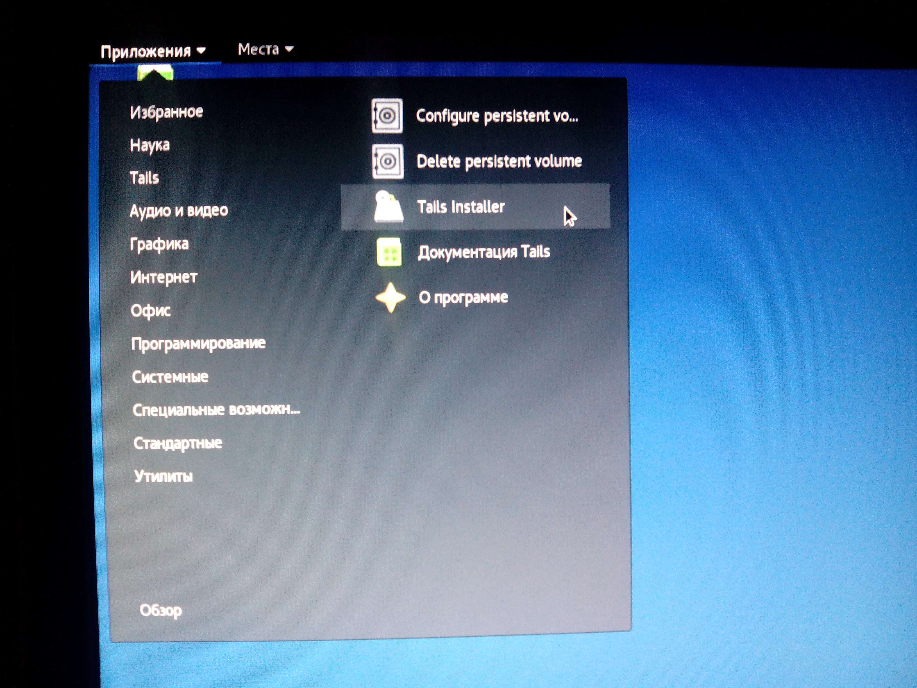Click the Tails Installer icon

tap(389, 207)
